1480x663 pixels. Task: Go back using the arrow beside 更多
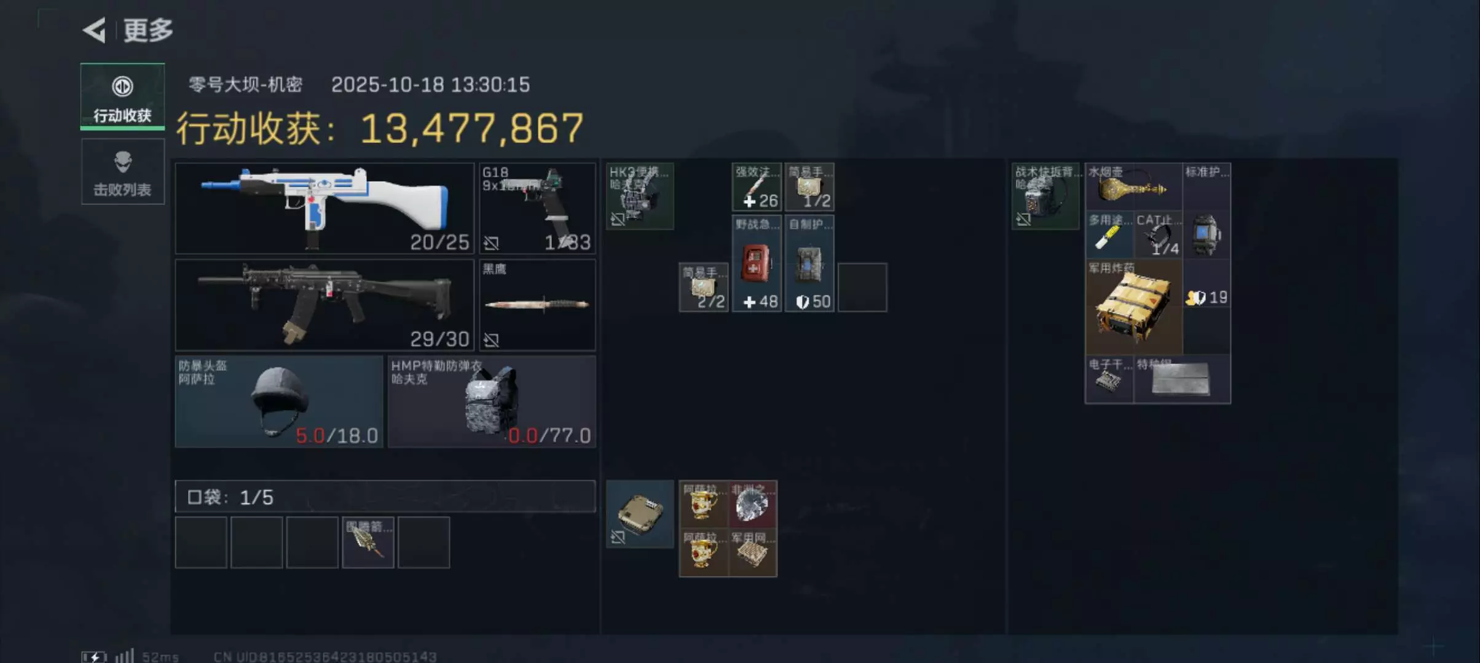pyautogui.click(x=94, y=30)
